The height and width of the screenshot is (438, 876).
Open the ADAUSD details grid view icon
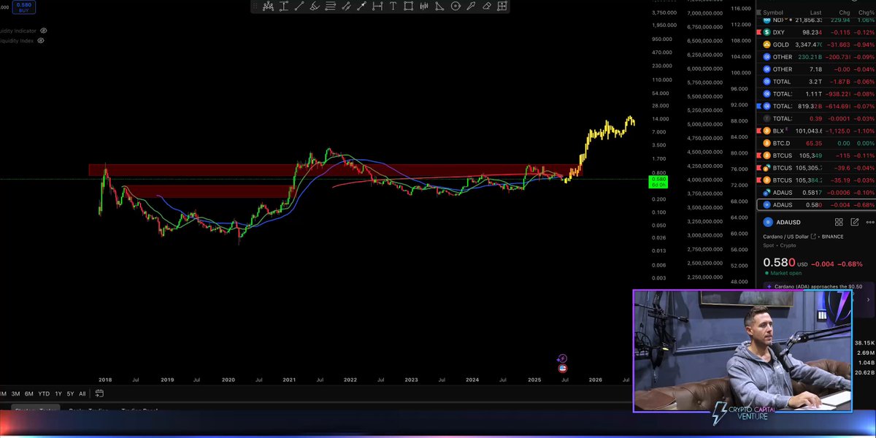[x=839, y=222]
